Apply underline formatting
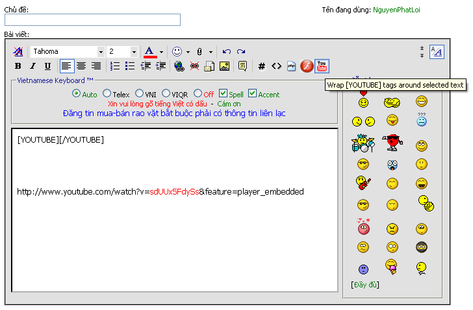 47,66
